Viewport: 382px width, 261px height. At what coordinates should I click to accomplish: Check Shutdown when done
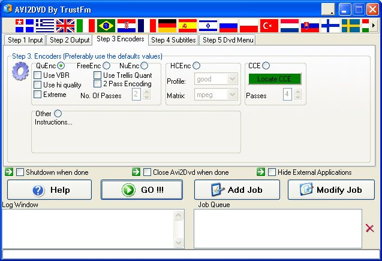20,172
